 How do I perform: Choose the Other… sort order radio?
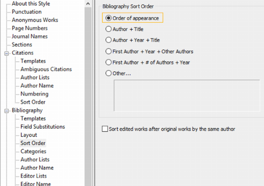[x=109, y=73]
